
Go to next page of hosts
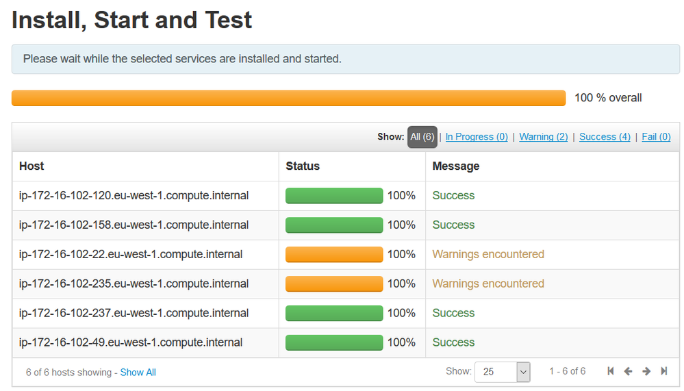tap(646, 371)
